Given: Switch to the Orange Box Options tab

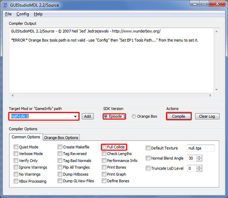Looking at the screenshot, I should pos(61,137).
